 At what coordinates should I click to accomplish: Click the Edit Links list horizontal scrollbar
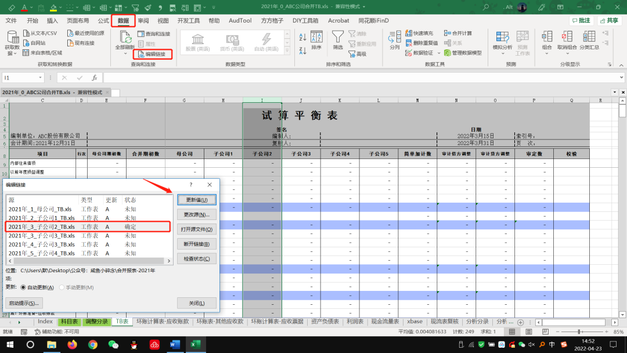[89, 261]
